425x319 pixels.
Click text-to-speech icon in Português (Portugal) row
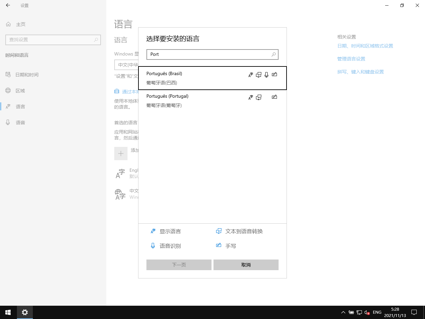click(259, 97)
